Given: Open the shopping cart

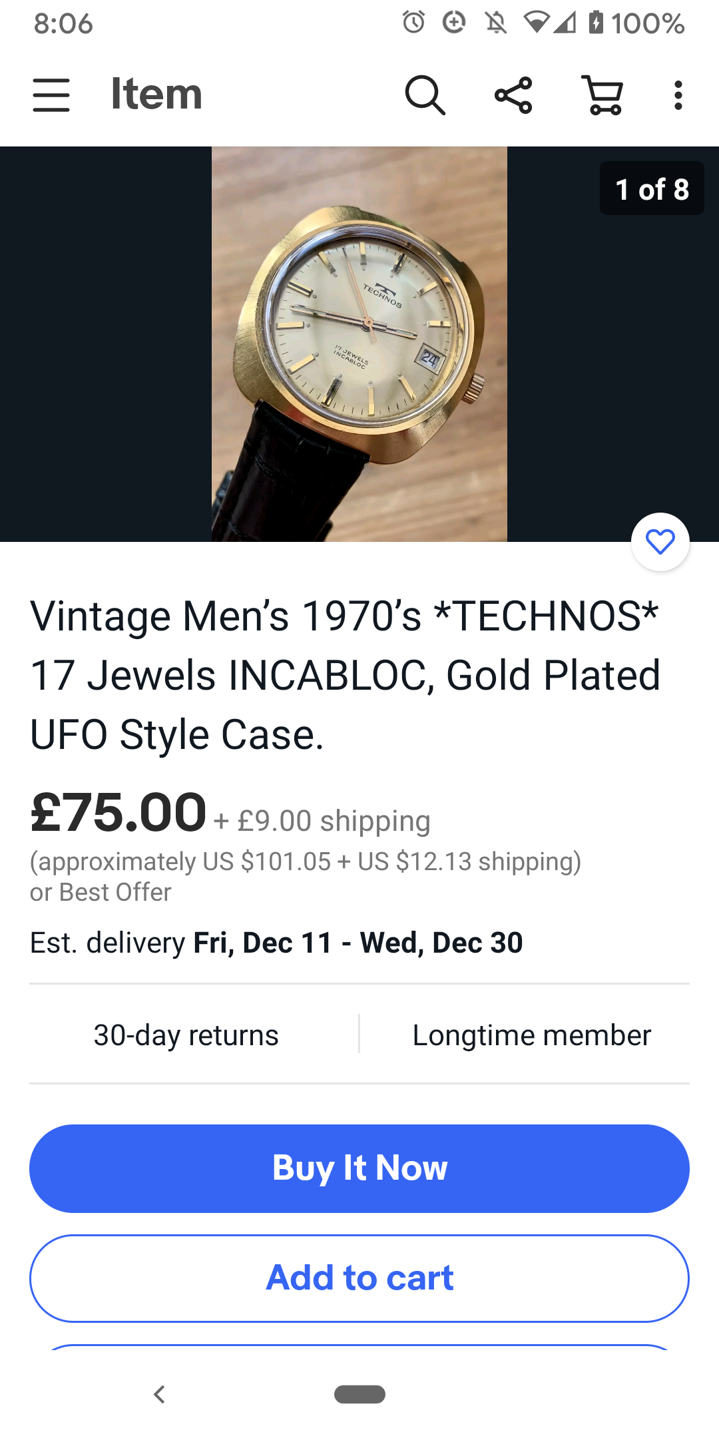Looking at the screenshot, I should pyautogui.click(x=602, y=95).
